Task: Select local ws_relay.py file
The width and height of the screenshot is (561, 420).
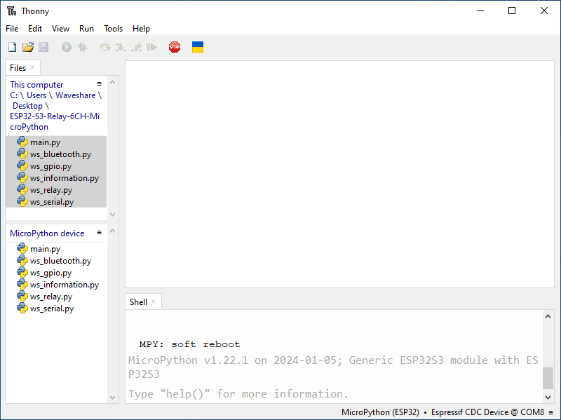Action: (56, 190)
